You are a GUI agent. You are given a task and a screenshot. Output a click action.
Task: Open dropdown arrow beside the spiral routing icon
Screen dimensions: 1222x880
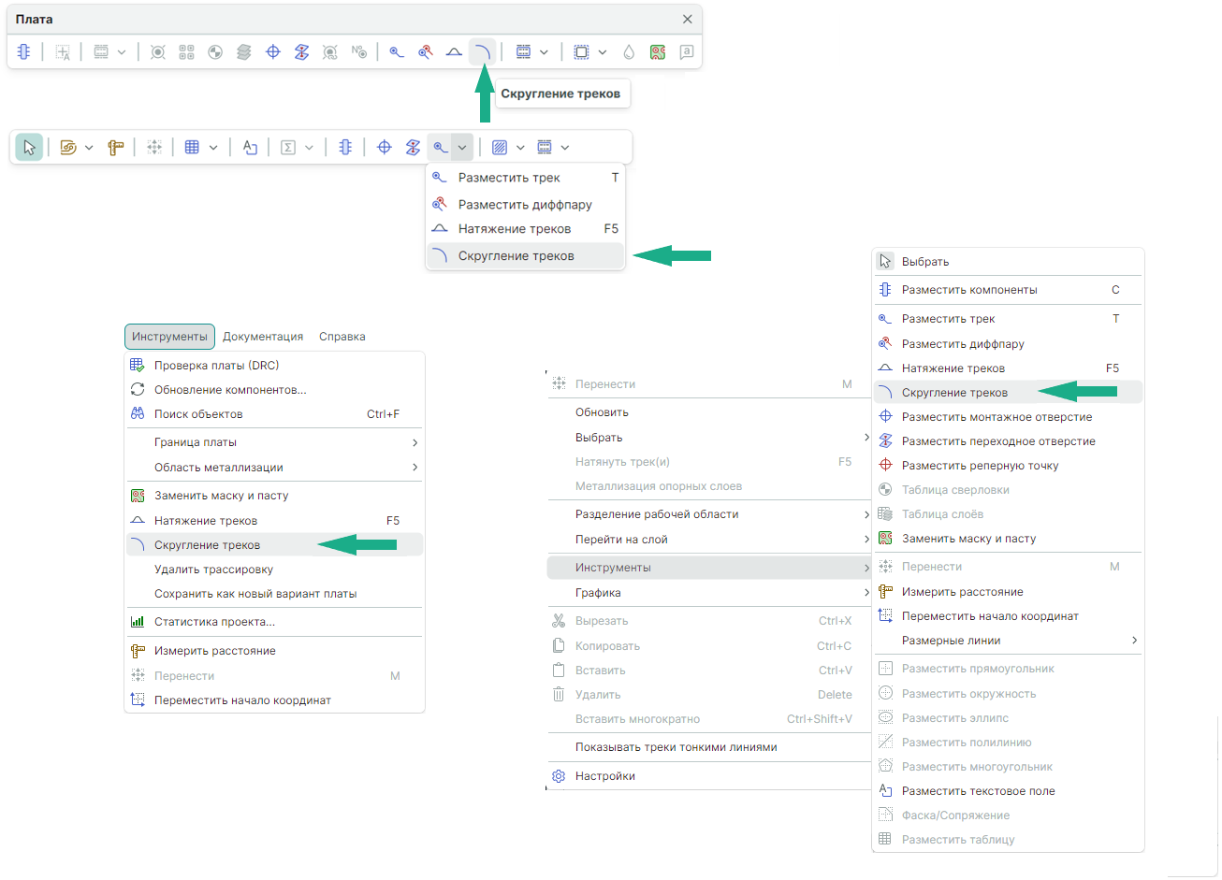(89, 148)
